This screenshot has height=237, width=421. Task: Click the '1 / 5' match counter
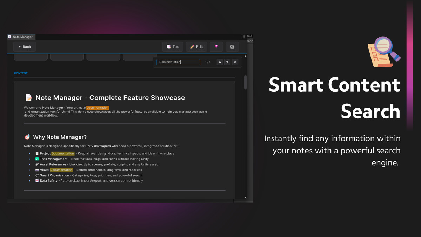tap(208, 62)
